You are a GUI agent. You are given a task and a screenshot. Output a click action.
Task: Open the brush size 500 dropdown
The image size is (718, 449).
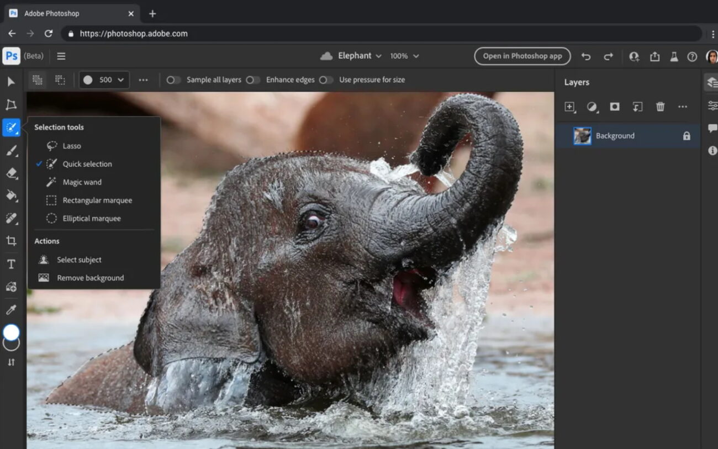point(104,80)
